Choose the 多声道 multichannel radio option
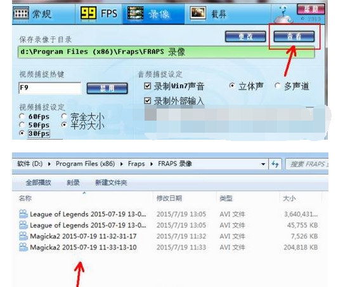Screen dimensions: 343x287 click(x=277, y=86)
